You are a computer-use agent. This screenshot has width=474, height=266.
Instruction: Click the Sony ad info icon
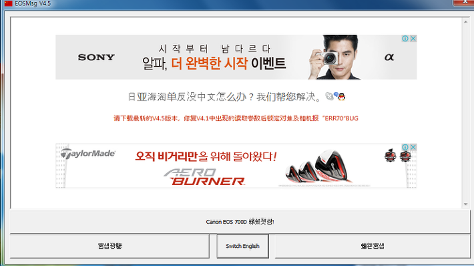click(405, 39)
